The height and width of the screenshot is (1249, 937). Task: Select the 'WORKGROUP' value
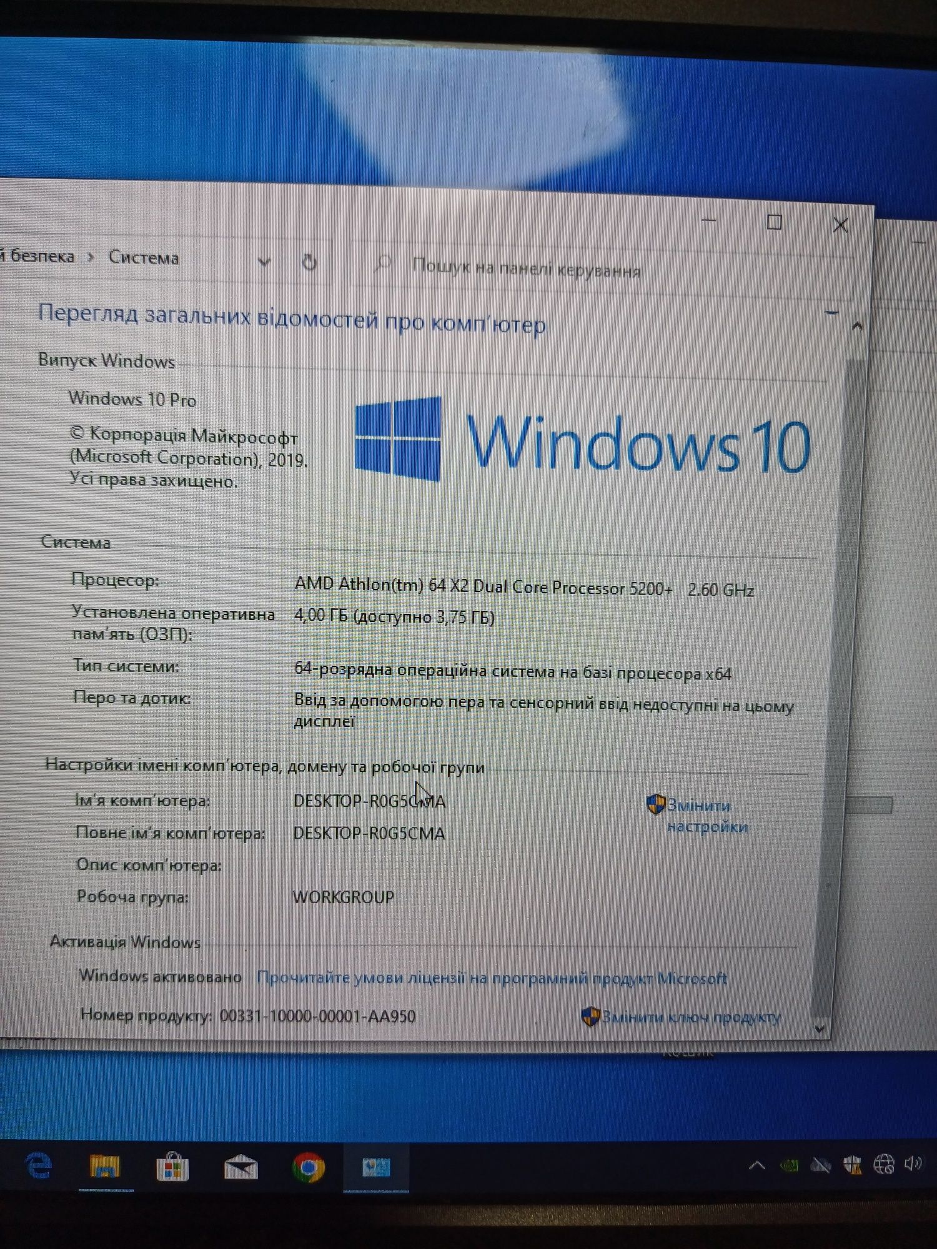coord(343,897)
